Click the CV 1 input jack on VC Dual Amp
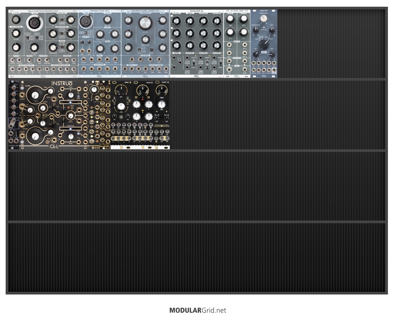Screen dimensions: 396x316 (x=229, y=45)
